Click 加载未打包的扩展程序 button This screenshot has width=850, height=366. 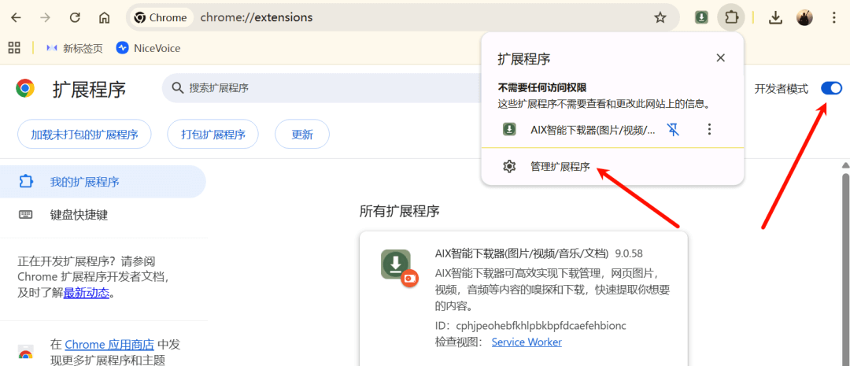84,134
